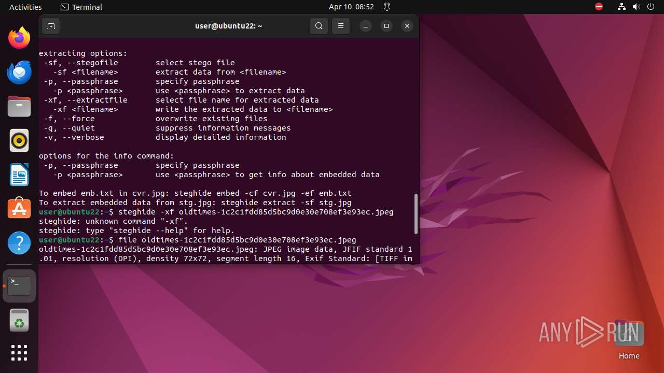Click the '-sf, --stegofile' option text

[81, 63]
